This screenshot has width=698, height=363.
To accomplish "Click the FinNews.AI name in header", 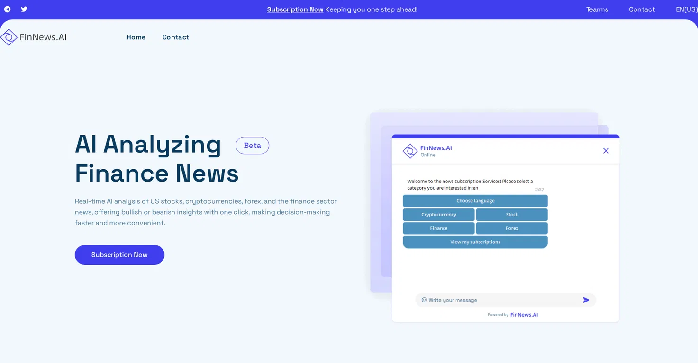I will click(x=43, y=37).
